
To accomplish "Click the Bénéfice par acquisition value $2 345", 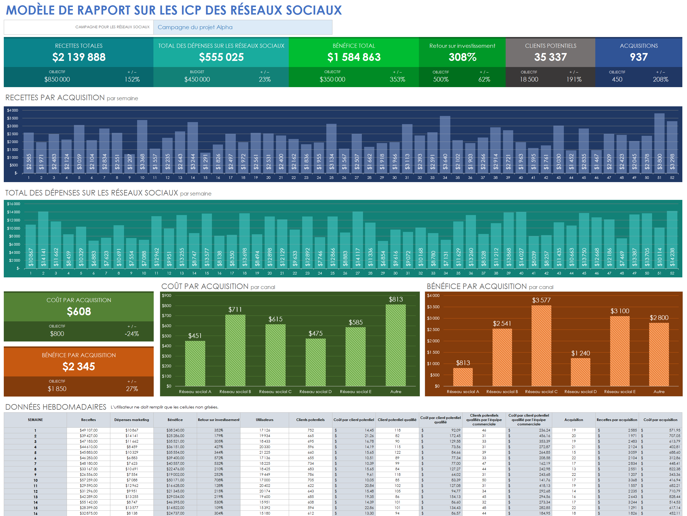I will click(79, 367).
